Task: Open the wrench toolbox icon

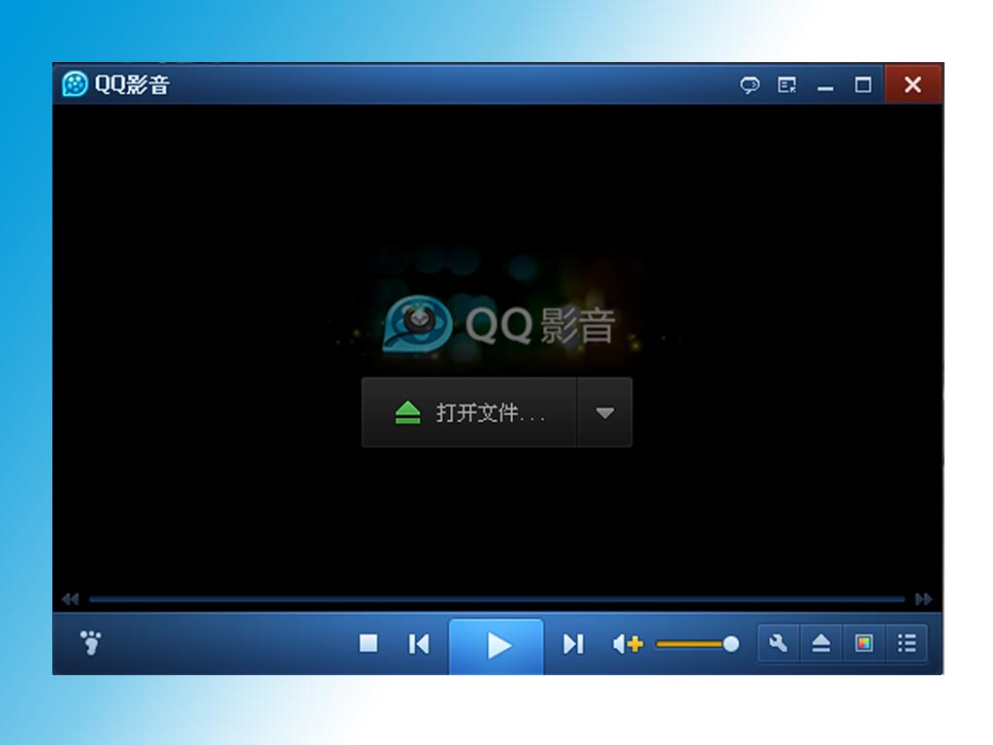Action: coord(779,643)
